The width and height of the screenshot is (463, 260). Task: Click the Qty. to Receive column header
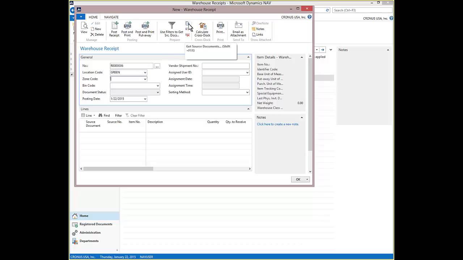(x=235, y=122)
